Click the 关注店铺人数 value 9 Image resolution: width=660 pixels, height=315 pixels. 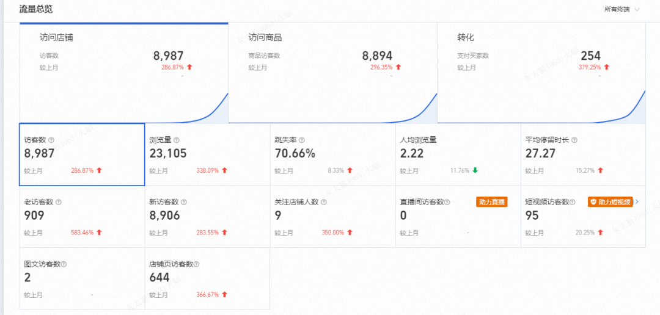pos(278,215)
